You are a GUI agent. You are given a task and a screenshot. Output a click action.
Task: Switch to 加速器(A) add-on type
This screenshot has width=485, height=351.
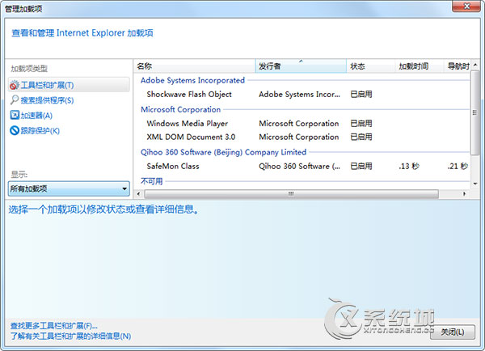(36, 116)
